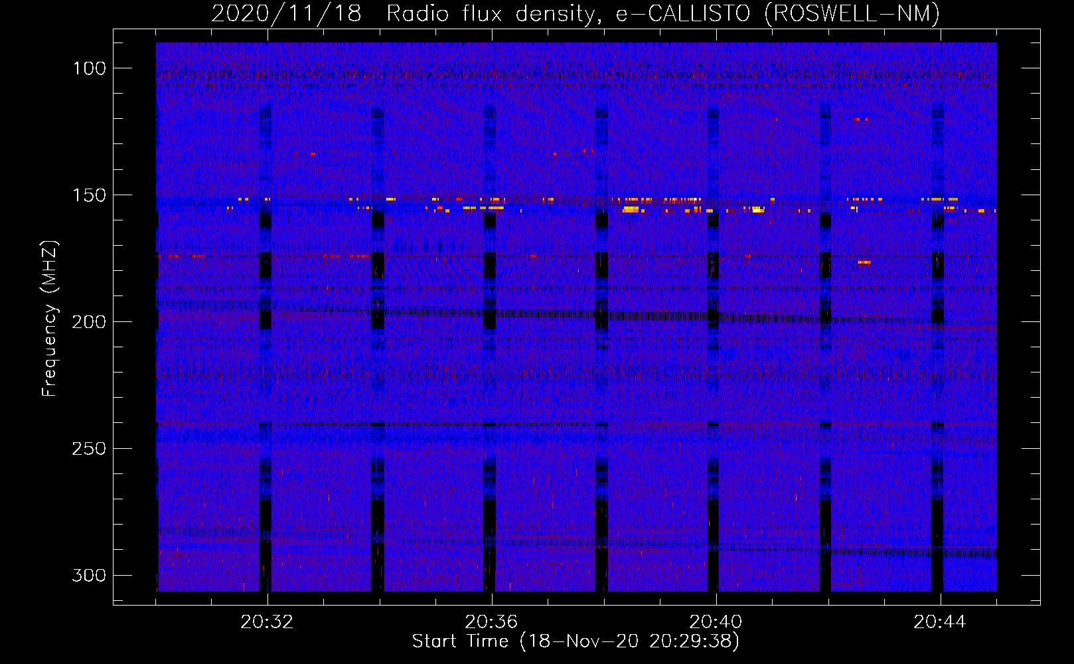Click the plot title mentioning e-CALLISTO ROSWELL-NM
Screen dimensions: 1074x664
pyautogui.click(x=575, y=13)
